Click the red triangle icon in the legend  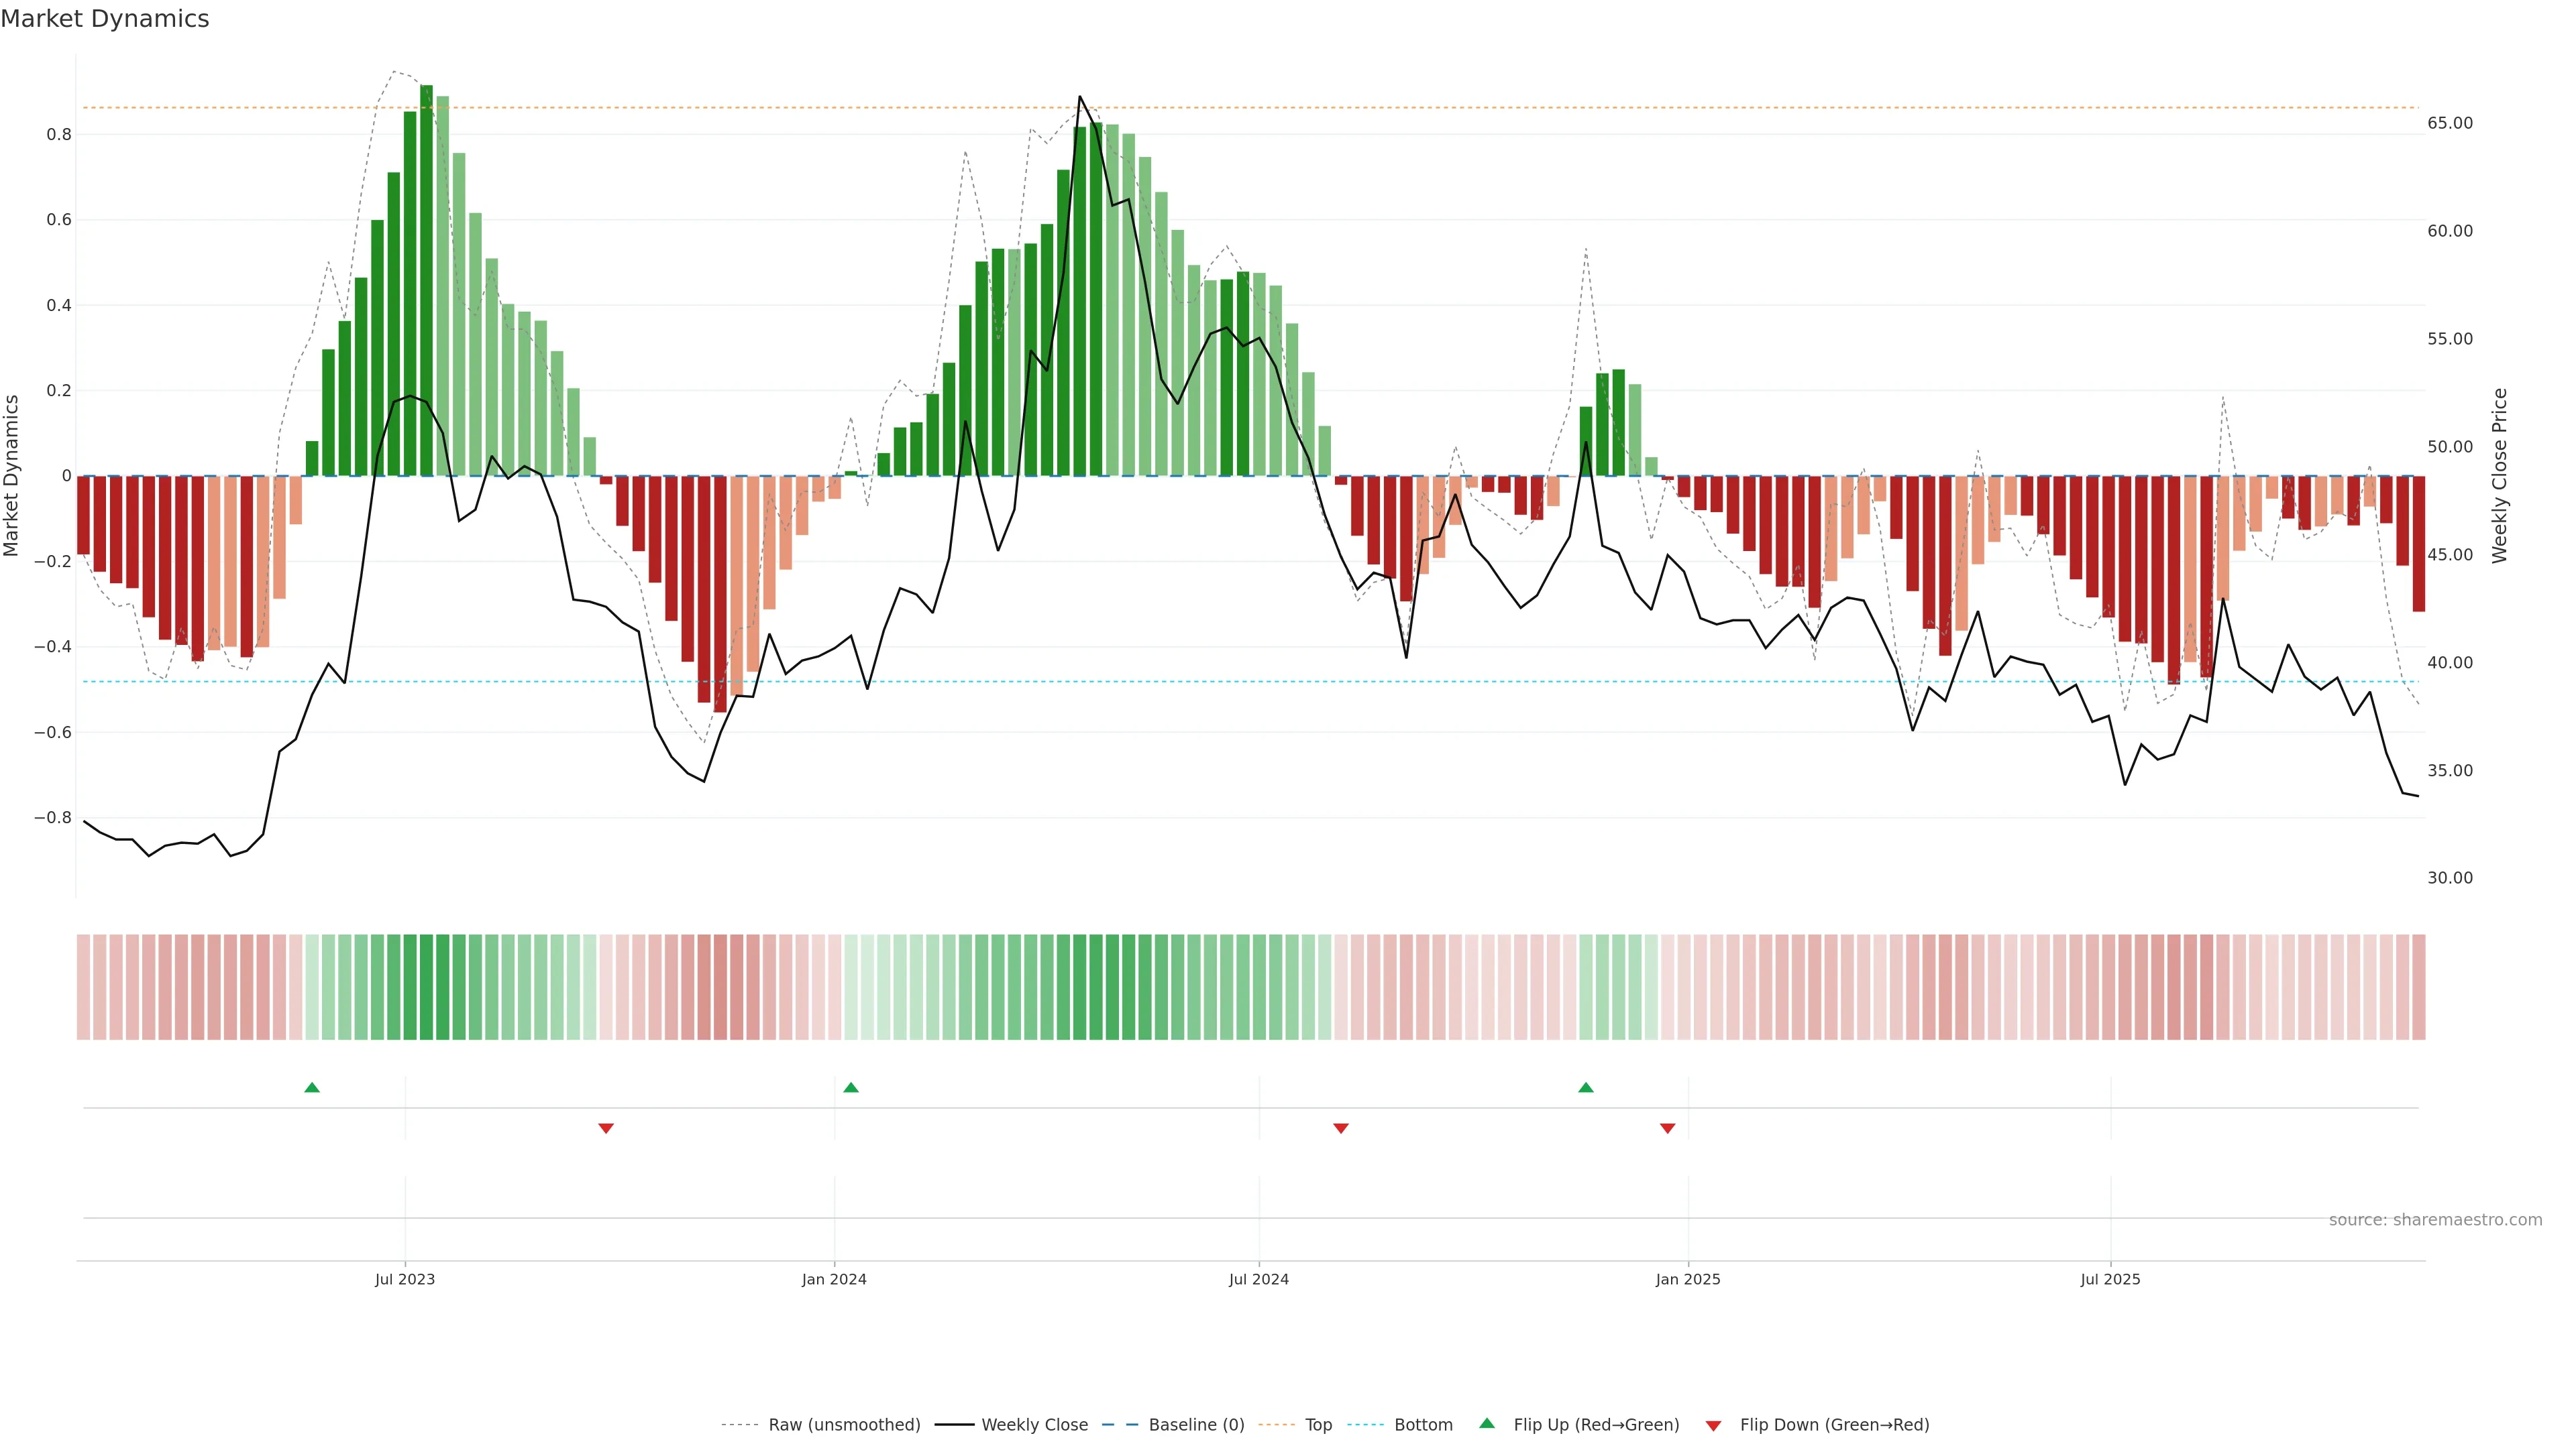point(1713,1426)
